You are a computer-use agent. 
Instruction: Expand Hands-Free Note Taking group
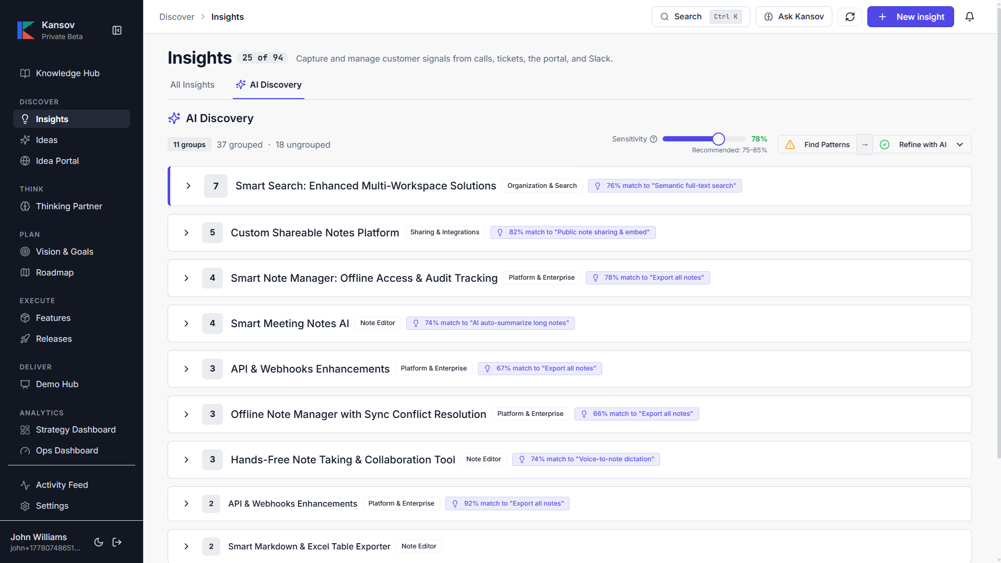point(186,460)
